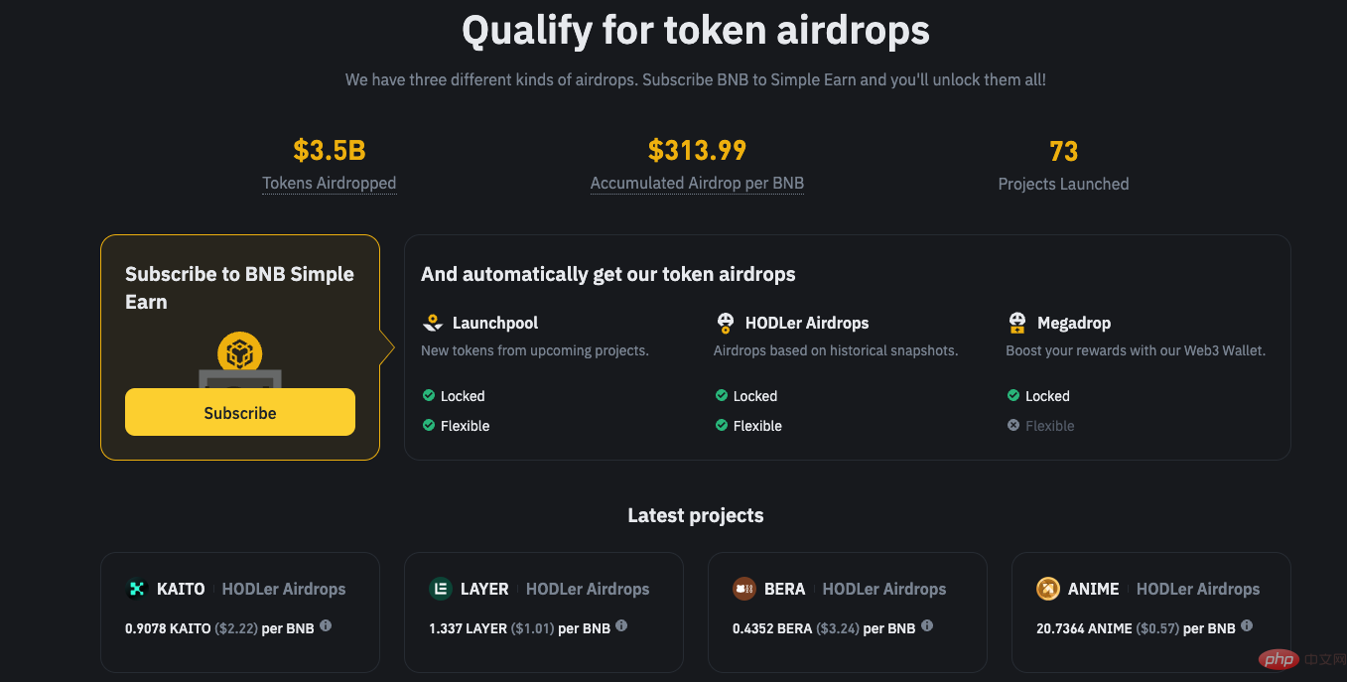Select the Launchpool heading text
The height and width of the screenshot is (682, 1347).
[495, 323]
